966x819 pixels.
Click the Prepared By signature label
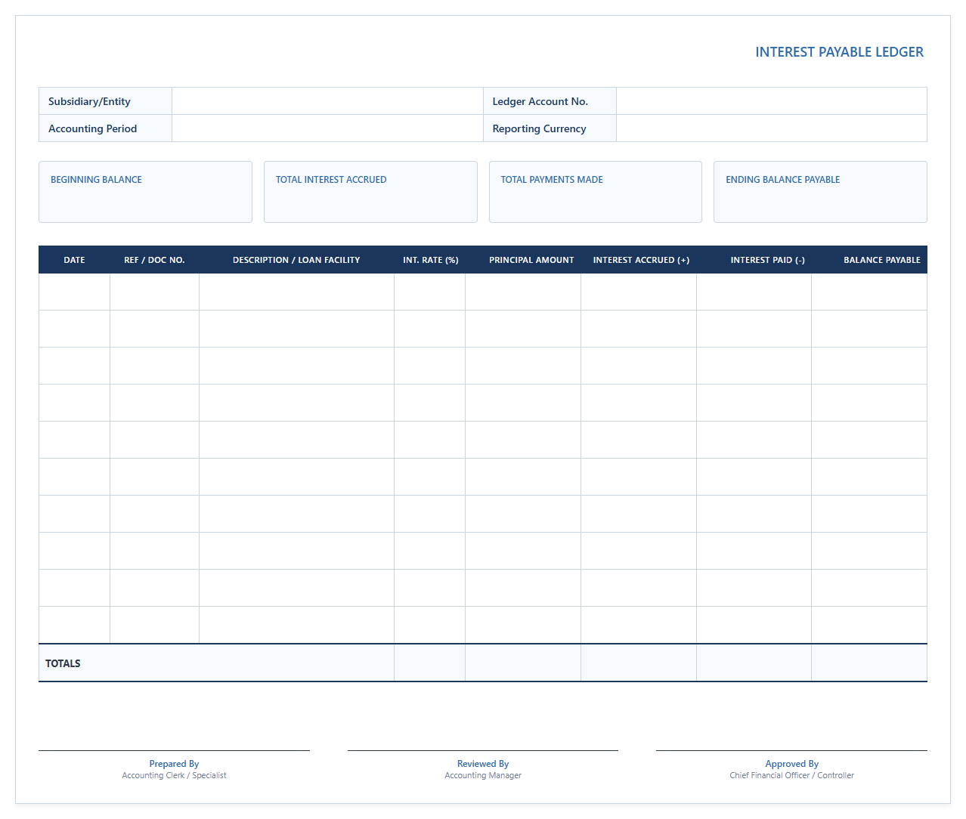click(x=174, y=764)
